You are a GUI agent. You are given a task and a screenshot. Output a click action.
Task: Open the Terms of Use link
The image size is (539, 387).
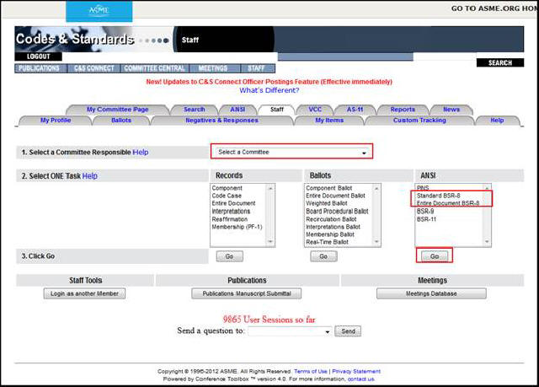[x=311, y=372]
